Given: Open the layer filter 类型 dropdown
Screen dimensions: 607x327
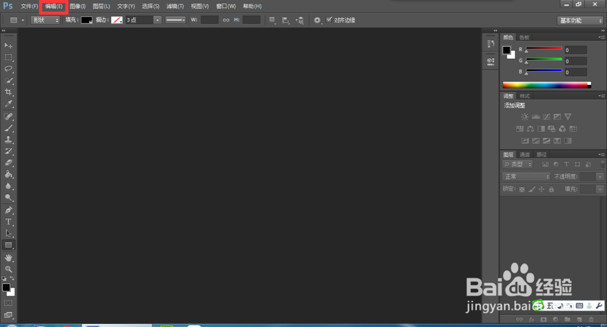Looking at the screenshot, I should coord(518,164).
